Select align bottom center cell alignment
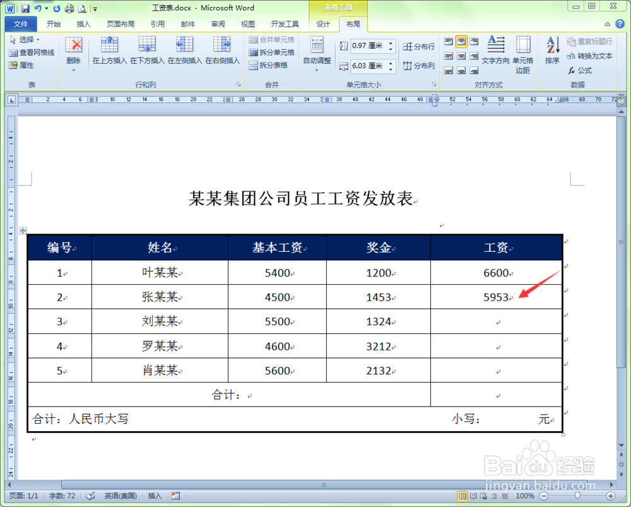 point(462,71)
